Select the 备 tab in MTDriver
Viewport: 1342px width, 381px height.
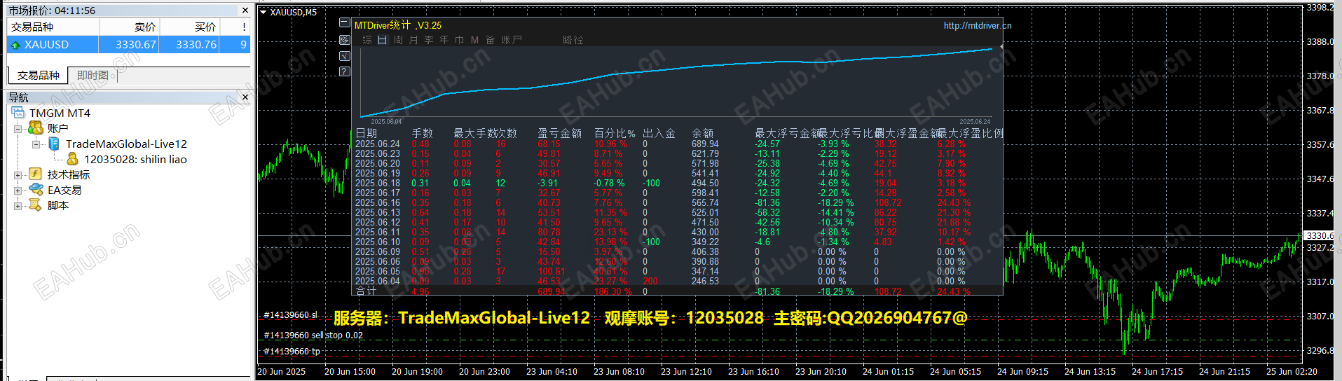(x=491, y=40)
